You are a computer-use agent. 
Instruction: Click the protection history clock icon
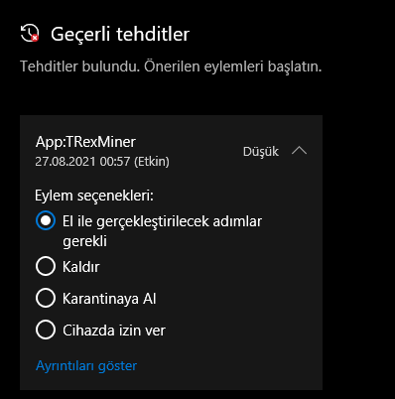[x=30, y=33]
